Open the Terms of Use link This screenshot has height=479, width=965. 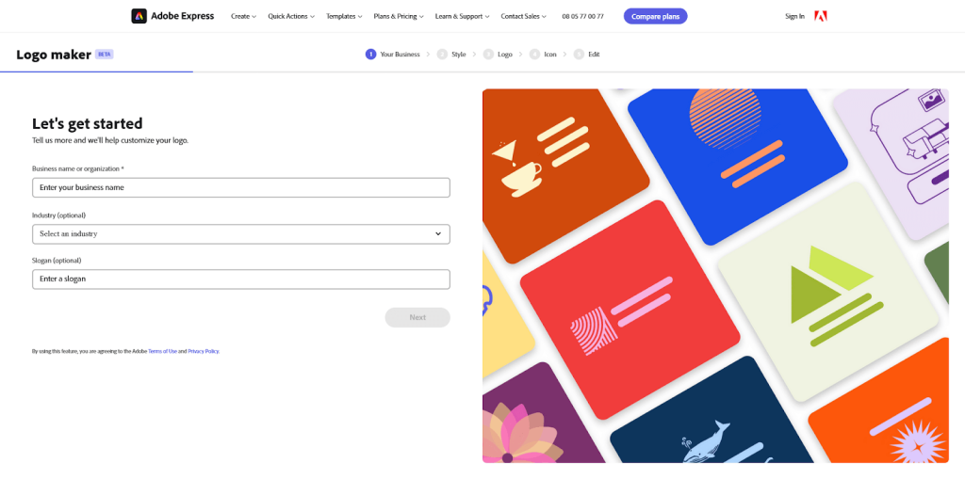[x=162, y=351]
